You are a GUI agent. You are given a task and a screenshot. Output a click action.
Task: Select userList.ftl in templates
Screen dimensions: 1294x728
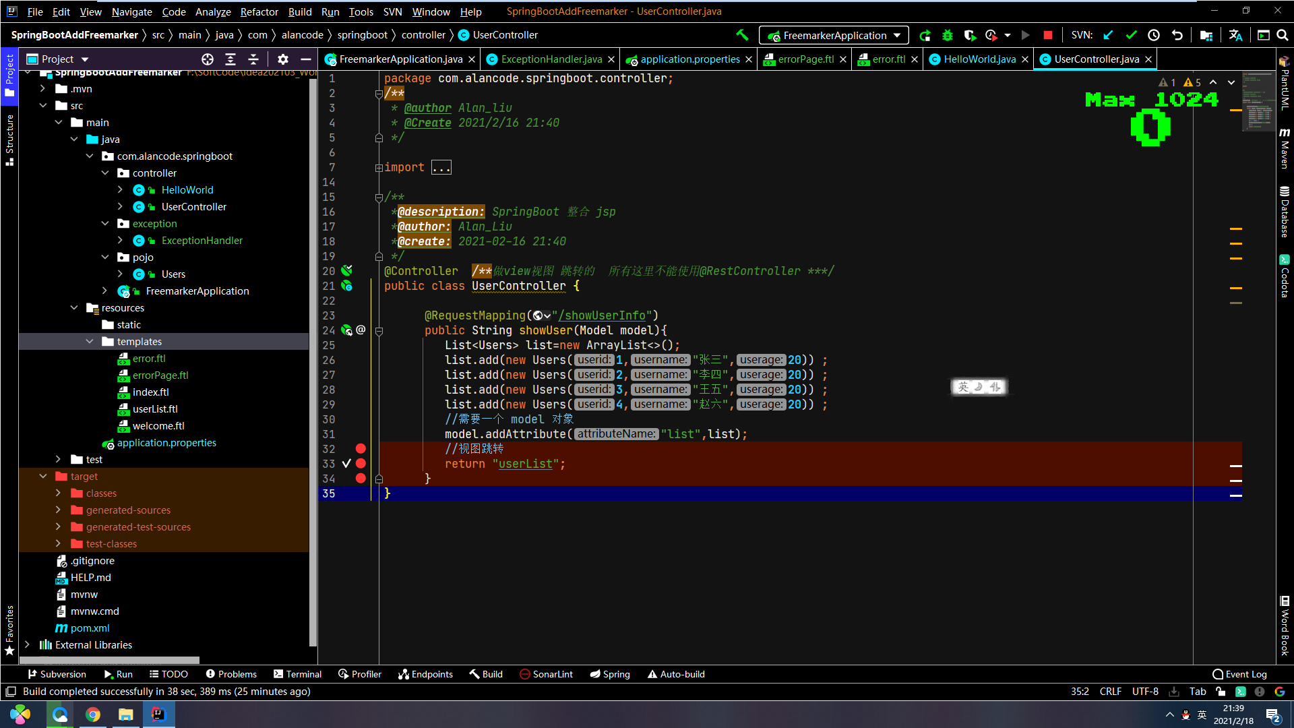tap(155, 409)
